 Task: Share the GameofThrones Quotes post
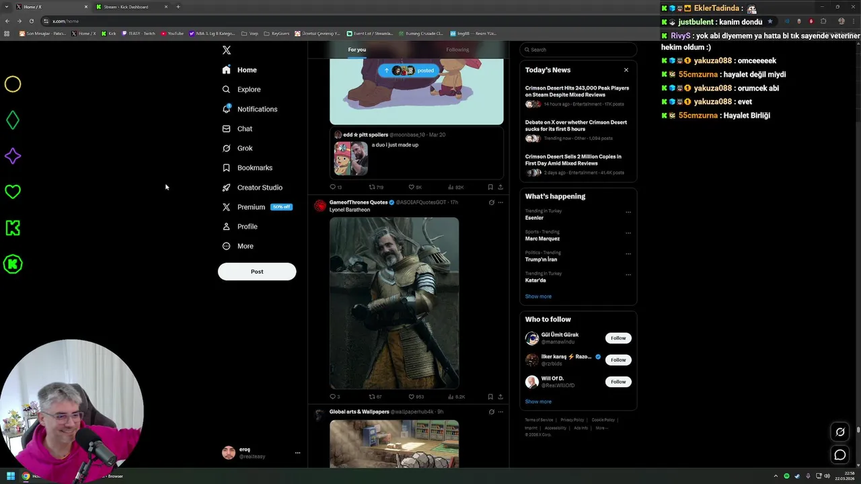[x=500, y=397]
